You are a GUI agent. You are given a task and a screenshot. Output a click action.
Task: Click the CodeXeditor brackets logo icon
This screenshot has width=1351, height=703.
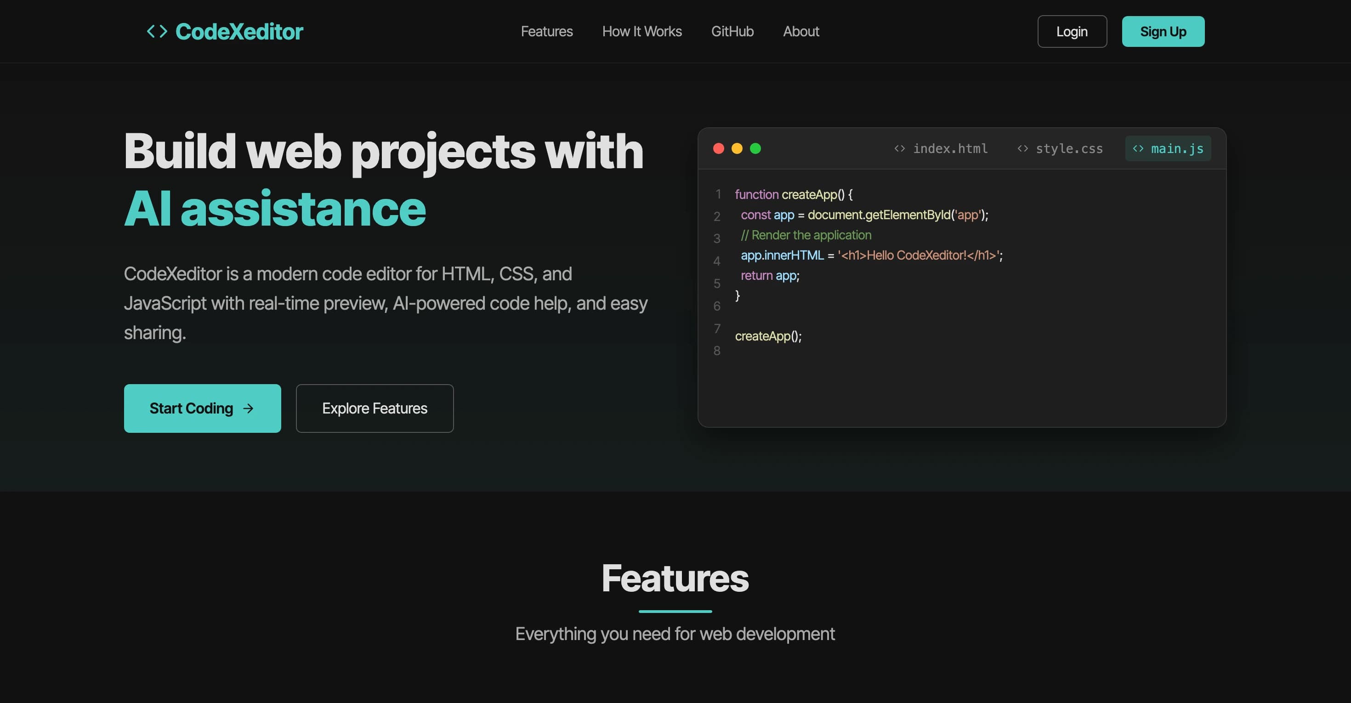(x=157, y=31)
